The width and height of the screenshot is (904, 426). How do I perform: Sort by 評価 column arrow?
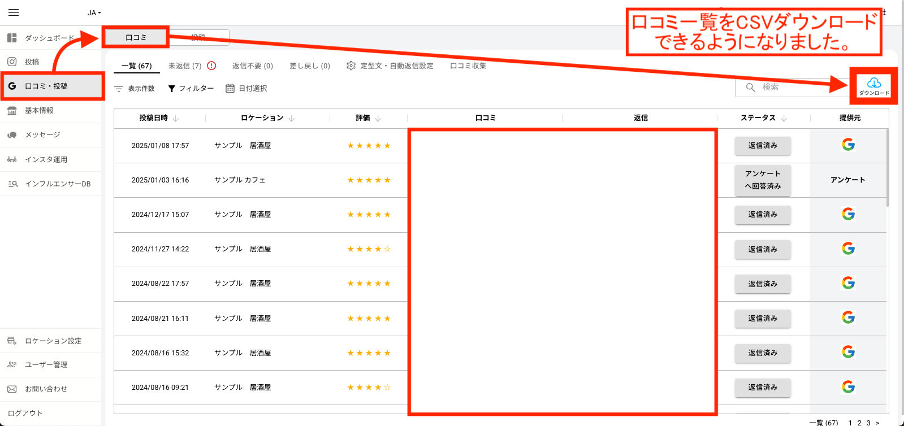coord(378,118)
